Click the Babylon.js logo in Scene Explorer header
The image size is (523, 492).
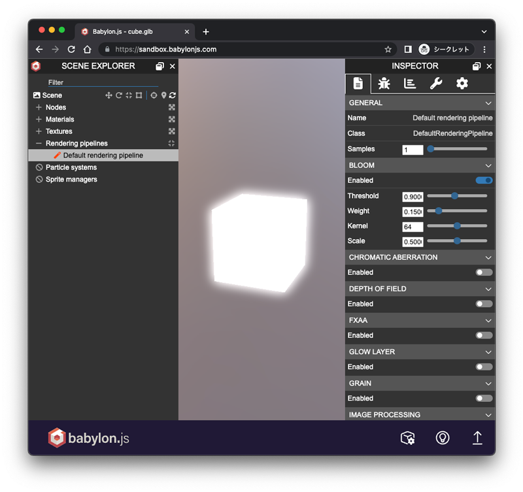(x=36, y=66)
